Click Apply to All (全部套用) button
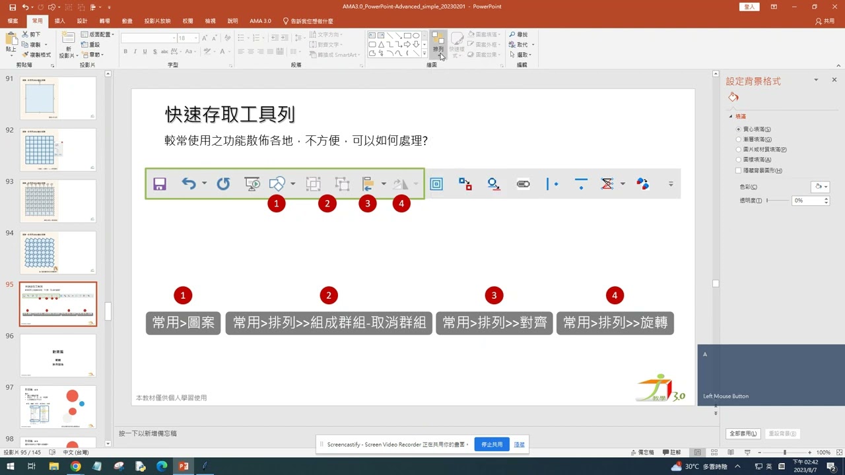Screen dimensions: 845x475 [x=743, y=433]
